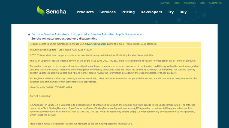Open the Resources link
Image resolution: width=229 pixels, height=128 pixels.
tap(189, 3)
